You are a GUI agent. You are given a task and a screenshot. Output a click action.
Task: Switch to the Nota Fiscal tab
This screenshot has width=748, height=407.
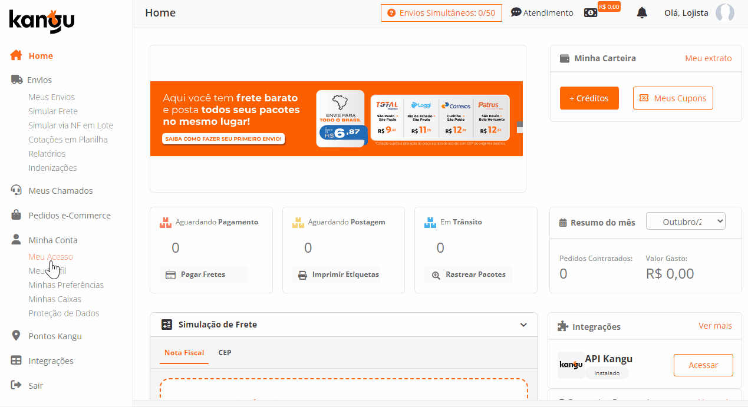[184, 353]
